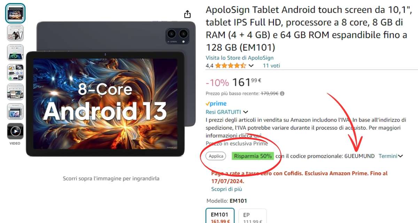Viewport: 418px width, 223px height.
Task: Select the third product thumbnail
Action: point(15,53)
